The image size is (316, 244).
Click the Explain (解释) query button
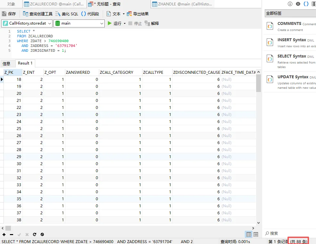tap(152, 23)
